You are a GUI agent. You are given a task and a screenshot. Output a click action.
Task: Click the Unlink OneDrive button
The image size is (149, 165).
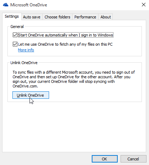tap(31, 95)
